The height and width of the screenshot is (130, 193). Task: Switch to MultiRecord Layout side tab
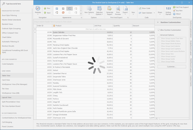(x=191, y=65)
